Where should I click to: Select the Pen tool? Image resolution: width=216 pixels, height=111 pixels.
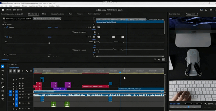coord(2,87)
